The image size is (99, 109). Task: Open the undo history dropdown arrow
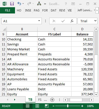pos(23,4)
